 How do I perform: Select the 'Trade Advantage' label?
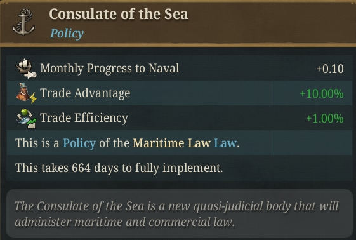click(x=85, y=93)
